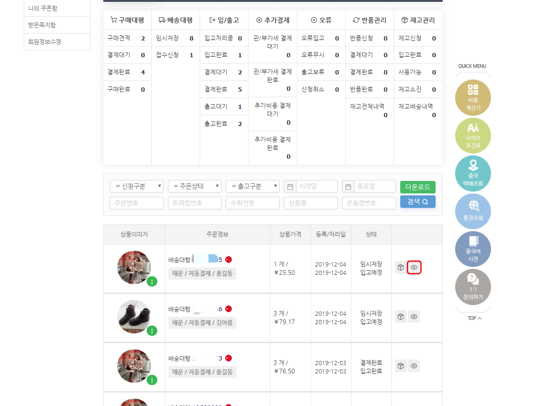Click the eye icon for 김아름 order
538x406 pixels.
(x=414, y=317)
